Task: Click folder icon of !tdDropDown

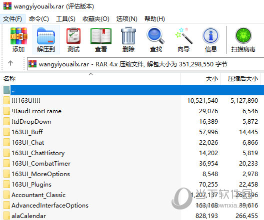Action: (6, 121)
